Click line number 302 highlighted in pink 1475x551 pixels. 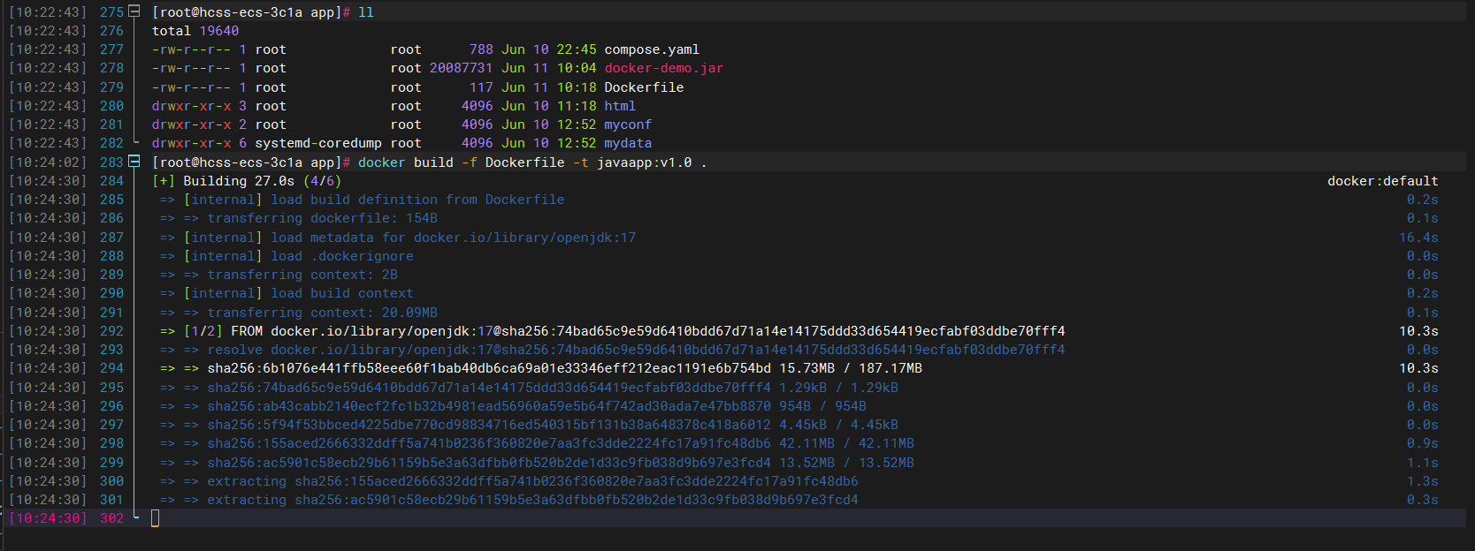coord(111,518)
